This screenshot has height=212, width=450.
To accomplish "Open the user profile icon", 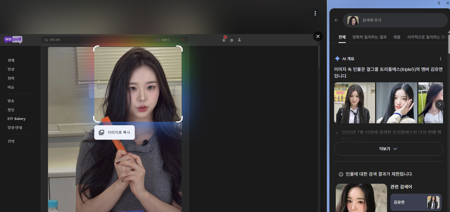I will (239, 40).
